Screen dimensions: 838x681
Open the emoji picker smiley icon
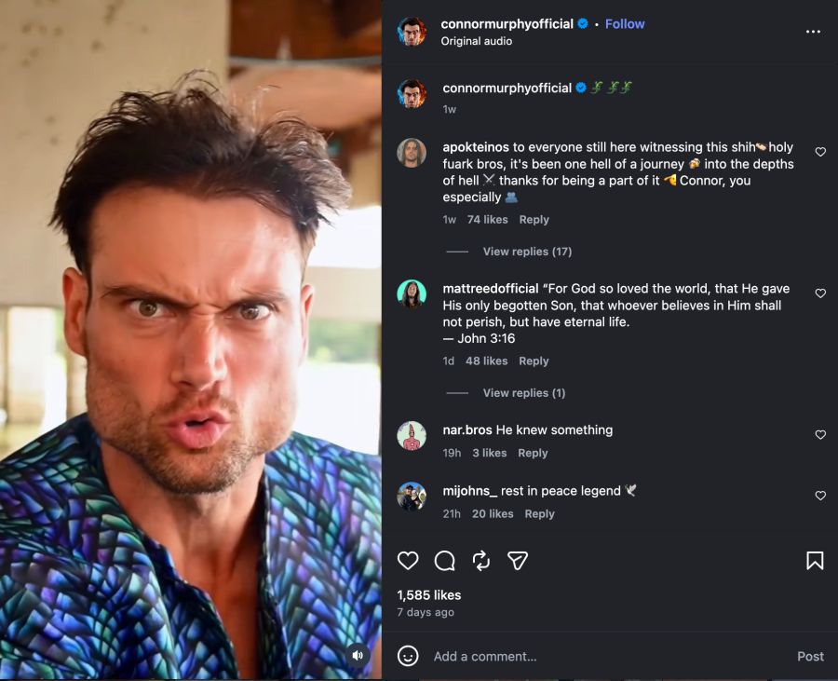point(408,656)
